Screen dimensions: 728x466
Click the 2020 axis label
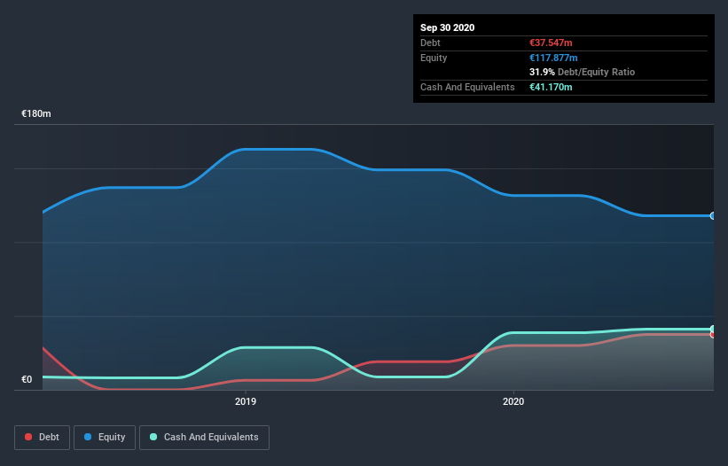513,401
